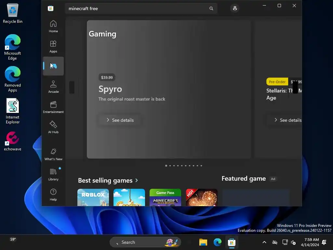Click See details for Spyro
Image resolution: width=333 pixels, height=250 pixels.
point(120,120)
